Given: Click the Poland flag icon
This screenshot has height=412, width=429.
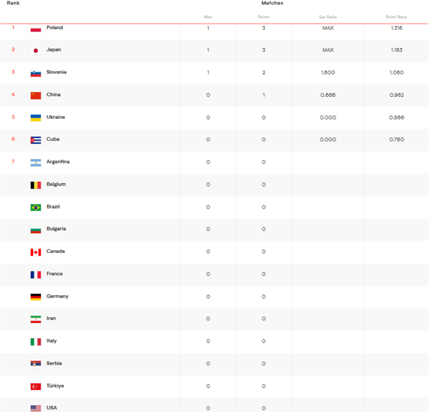Looking at the screenshot, I should click(35, 28).
